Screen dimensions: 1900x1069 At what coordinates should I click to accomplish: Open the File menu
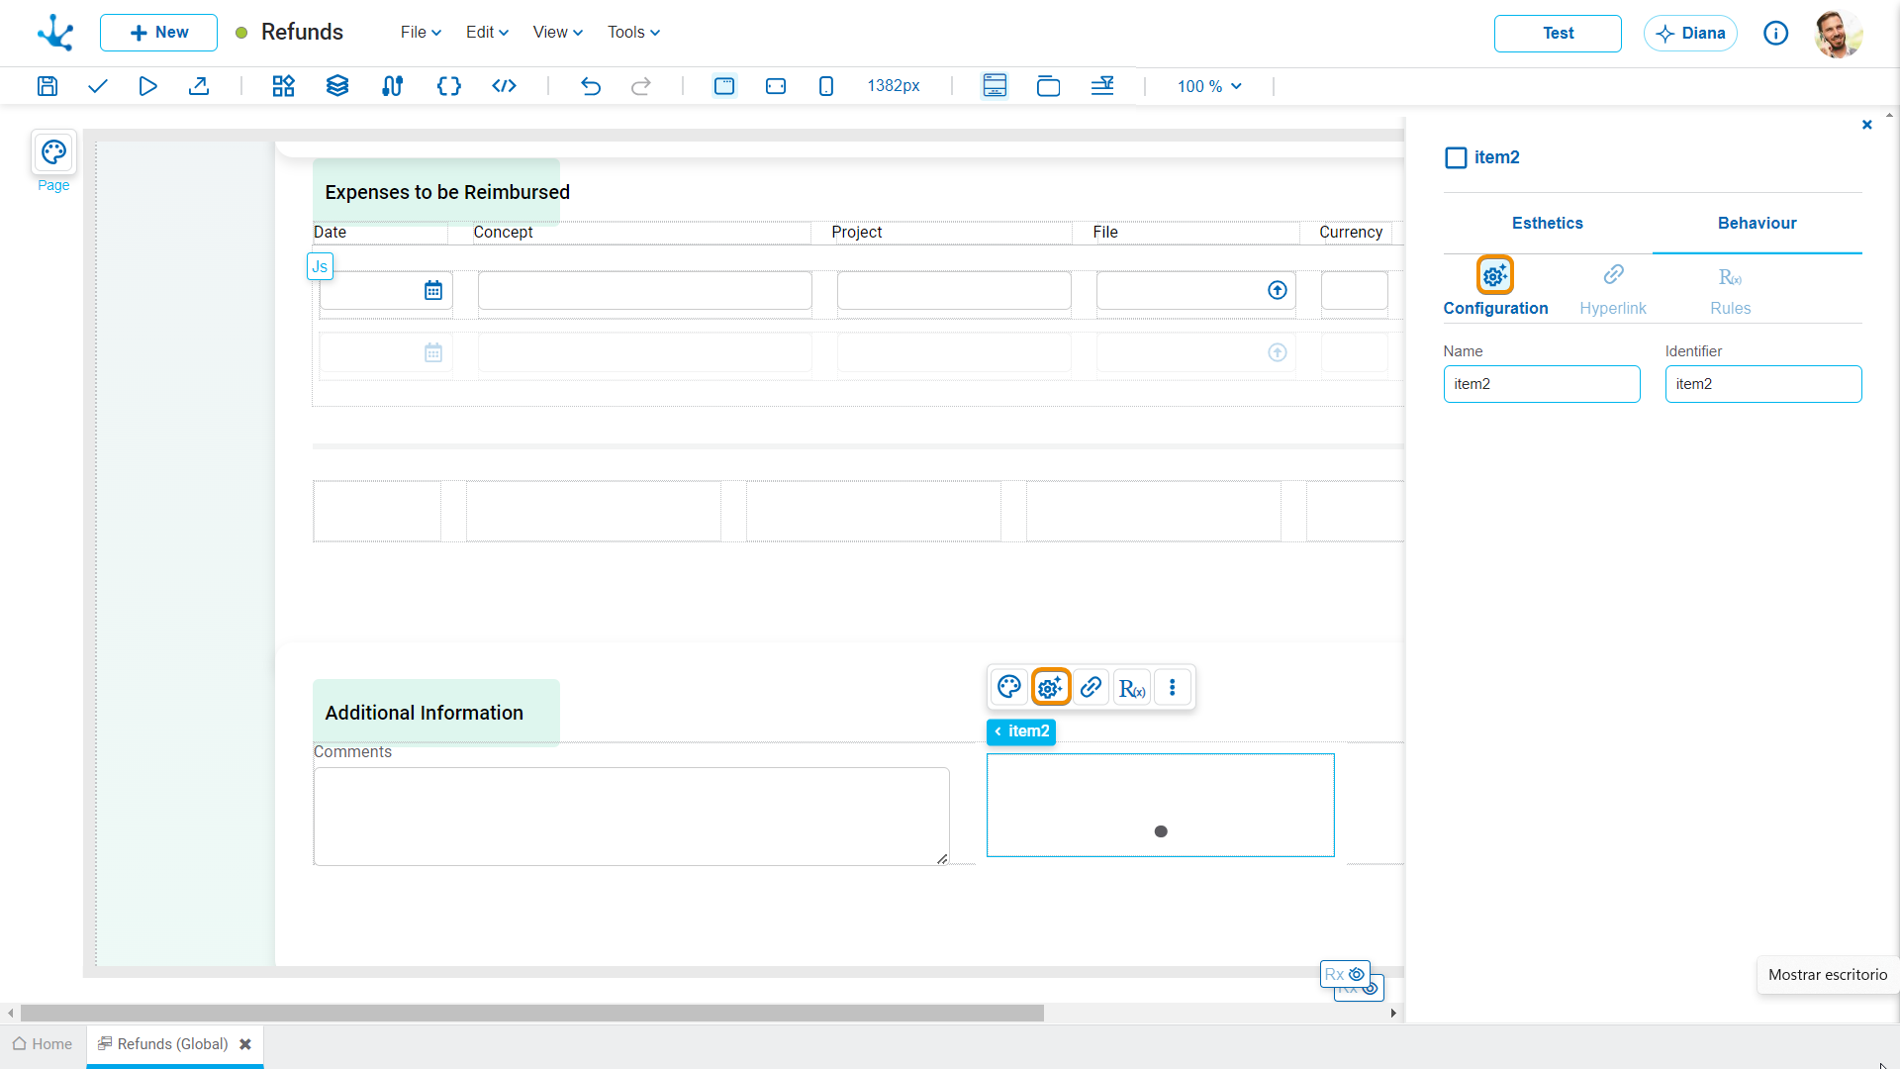(421, 33)
